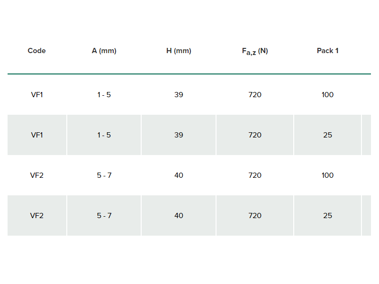379x284 pixels.
Task: Click the Pack 1 column header
Action: pyautogui.click(x=327, y=51)
